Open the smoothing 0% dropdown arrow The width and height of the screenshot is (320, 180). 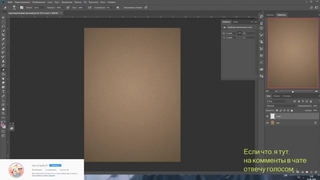[x=113, y=8]
